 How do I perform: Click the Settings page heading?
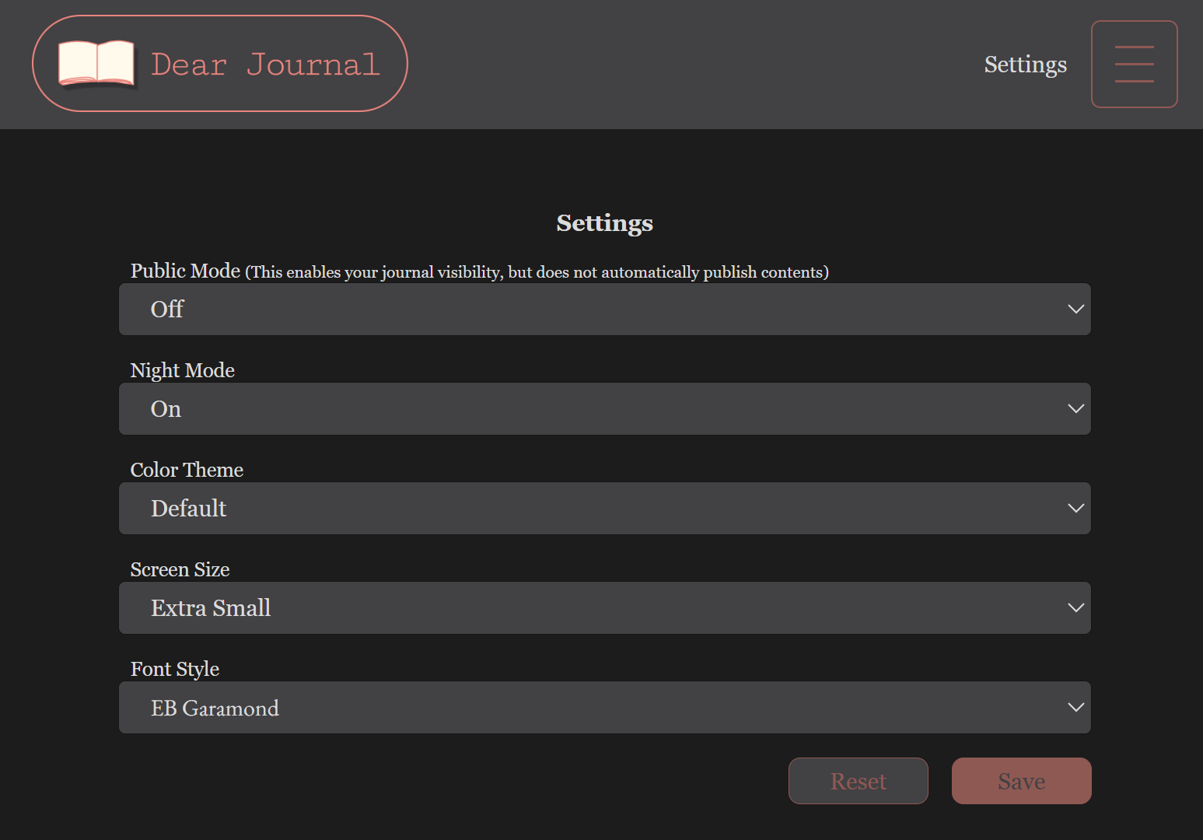point(604,223)
